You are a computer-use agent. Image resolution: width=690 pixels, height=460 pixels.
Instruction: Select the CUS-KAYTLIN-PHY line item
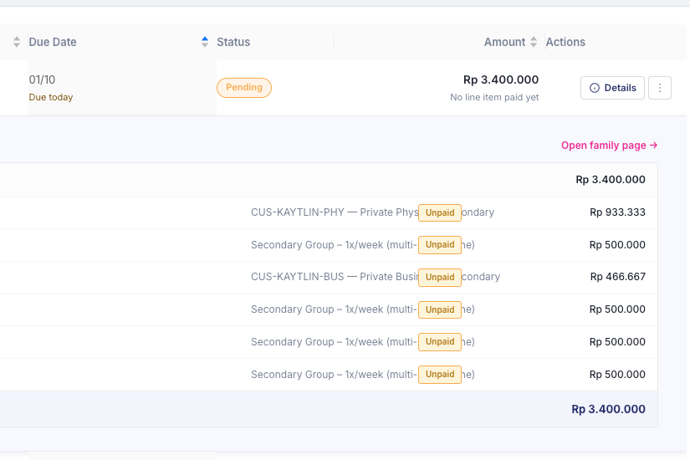[x=329, y=212]
